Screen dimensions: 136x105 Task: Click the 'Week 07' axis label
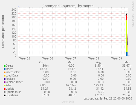click(71, 58)
